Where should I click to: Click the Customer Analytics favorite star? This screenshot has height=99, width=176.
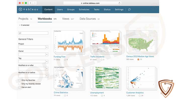140,96
